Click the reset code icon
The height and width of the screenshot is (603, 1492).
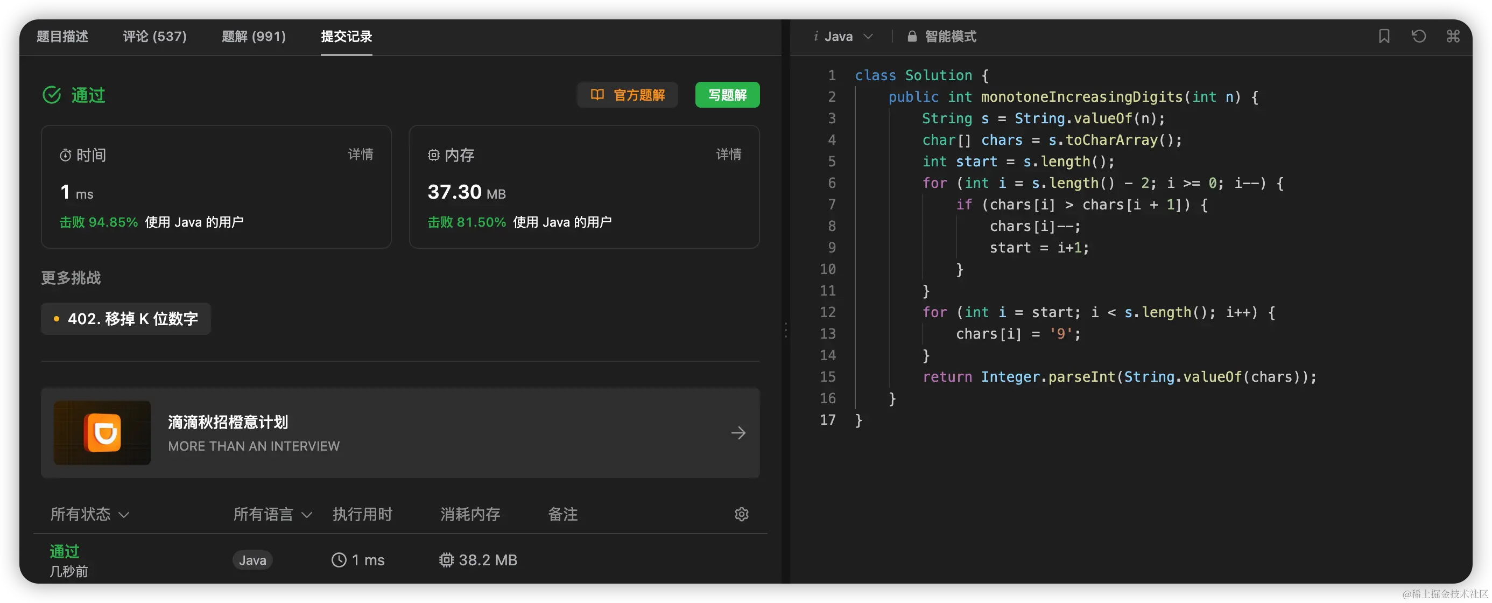[x=1418, y=37]
